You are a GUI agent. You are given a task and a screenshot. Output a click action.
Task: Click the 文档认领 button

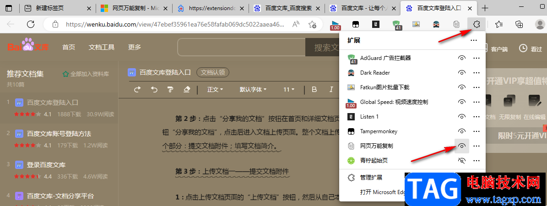point(213,73)
